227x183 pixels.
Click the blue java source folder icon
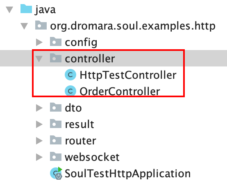(26, 9)
